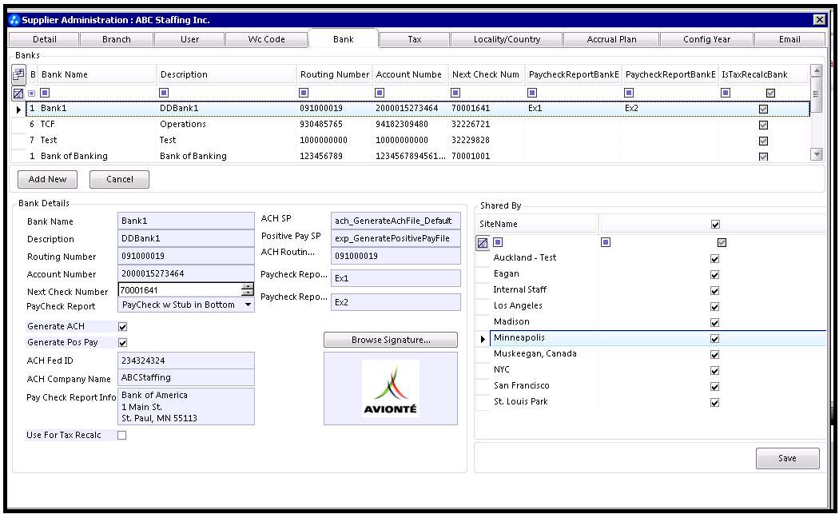839x514 pixels.
Task: Click the Add New button
Action: point(47,179)
